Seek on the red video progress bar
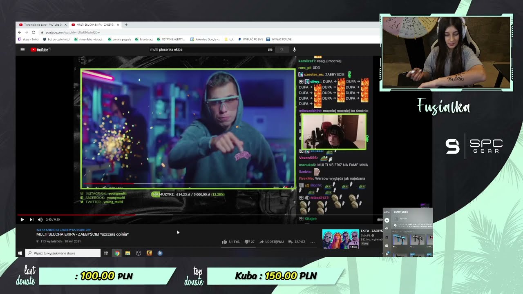Image resolution: width=523 pixels, height=294 pixels. click(x=76, y=215)
